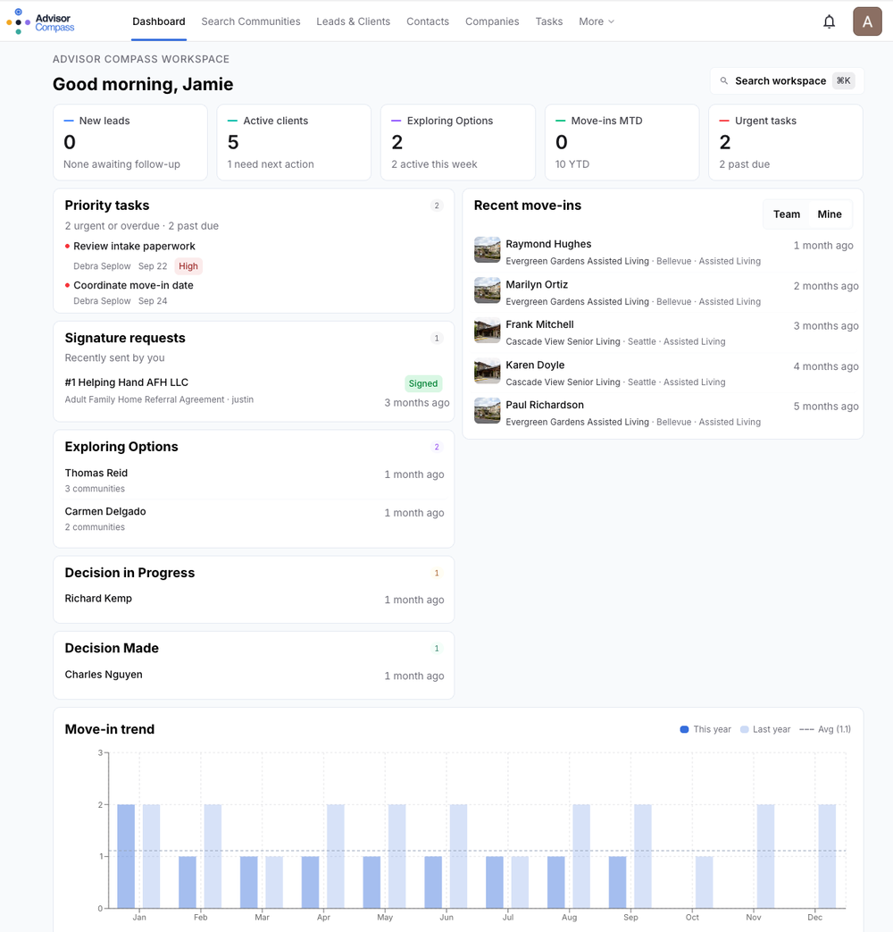Open the notifications bell
The width and height of the screenshot is (893, 932).
coord(829,22)
